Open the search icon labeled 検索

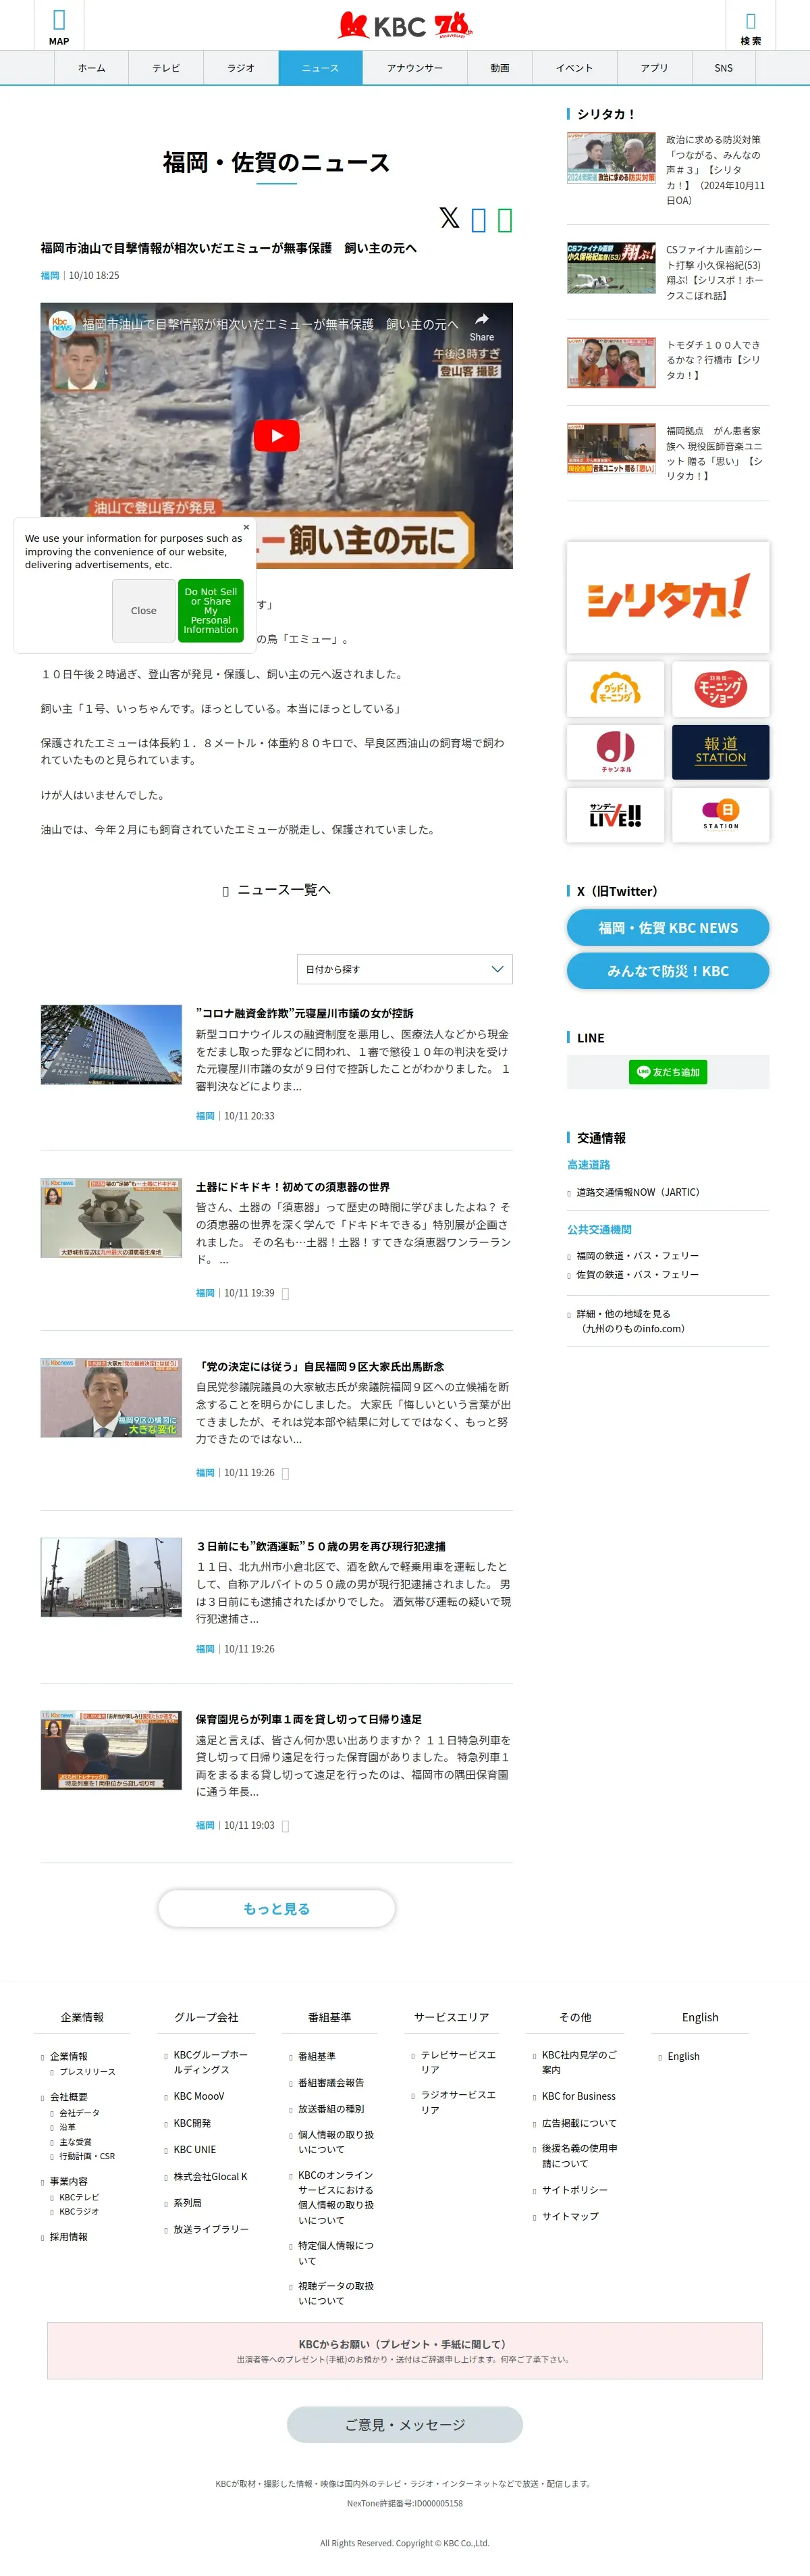coord(750,26)
